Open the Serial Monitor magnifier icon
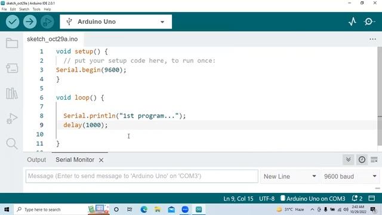Viewport: 382px width, 215px height. tap(369, 21)
